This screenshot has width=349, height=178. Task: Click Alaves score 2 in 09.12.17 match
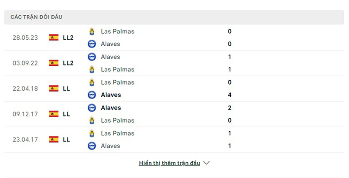[x=229, y=108]
